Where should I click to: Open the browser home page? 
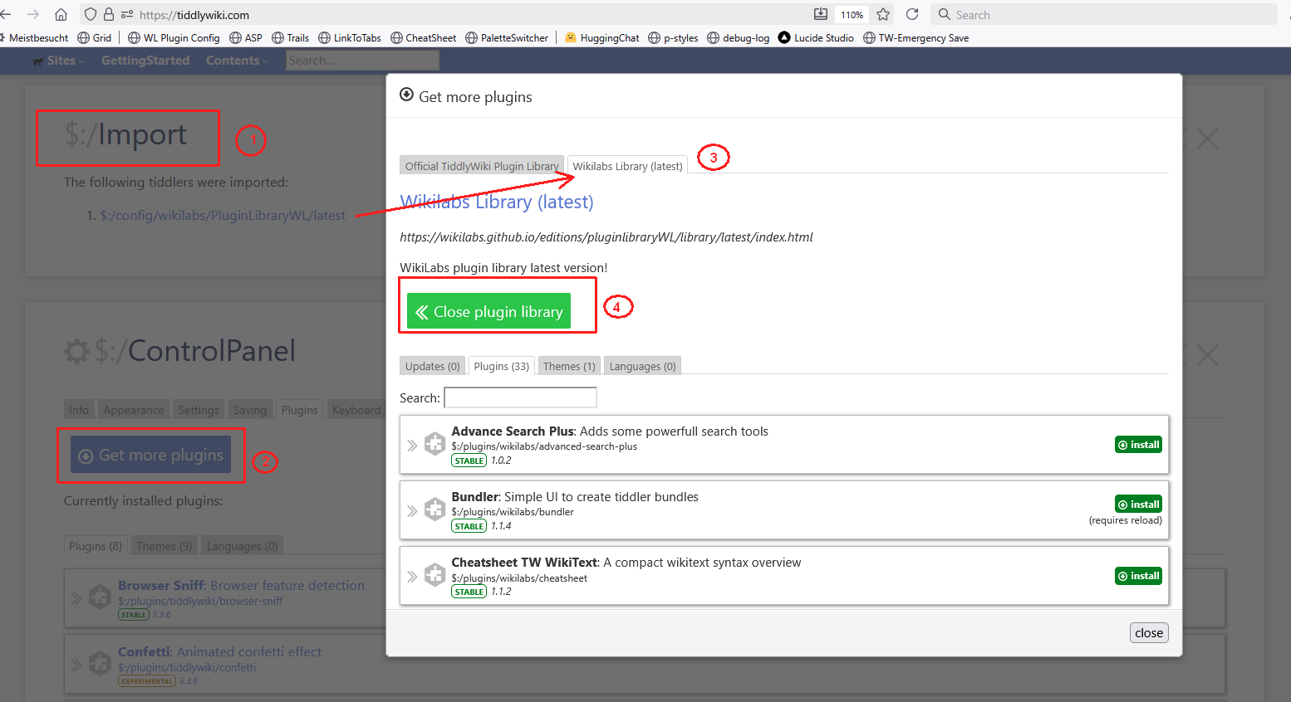coord(61,14)
